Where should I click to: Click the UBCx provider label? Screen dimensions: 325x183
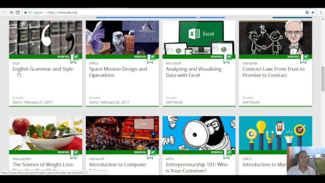[x=247, y=159]
